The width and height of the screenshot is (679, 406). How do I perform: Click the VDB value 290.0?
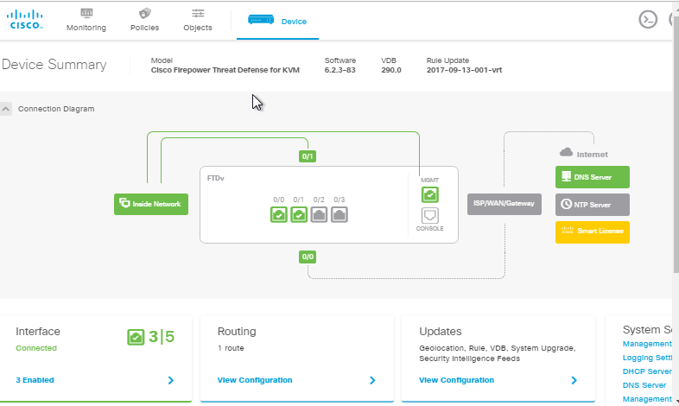point(391,70)
